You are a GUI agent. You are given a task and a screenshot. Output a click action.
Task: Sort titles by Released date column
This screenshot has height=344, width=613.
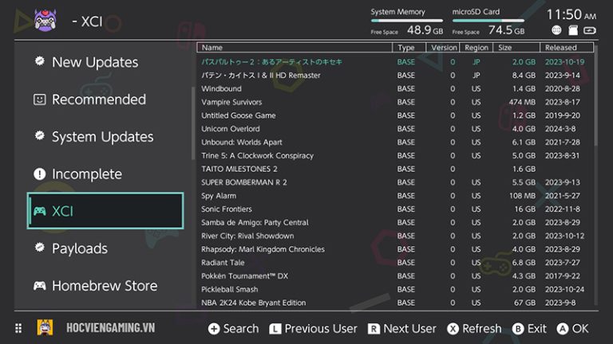[x=561, y=48]
